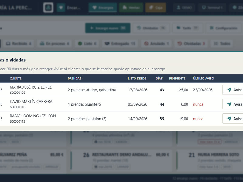This screenshot has width=243, height=182.
Task: Click the DÍAS column header
Action: (159, 79)
